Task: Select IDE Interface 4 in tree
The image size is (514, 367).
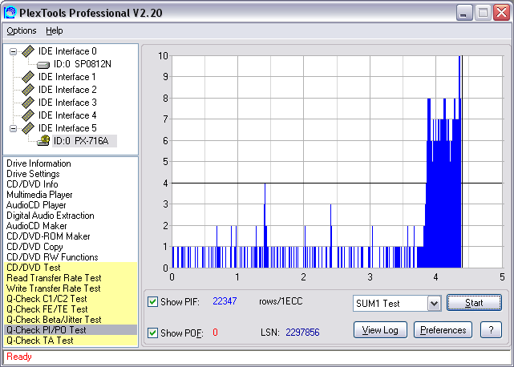Action: pyautogui.click(x=67, y=115)
